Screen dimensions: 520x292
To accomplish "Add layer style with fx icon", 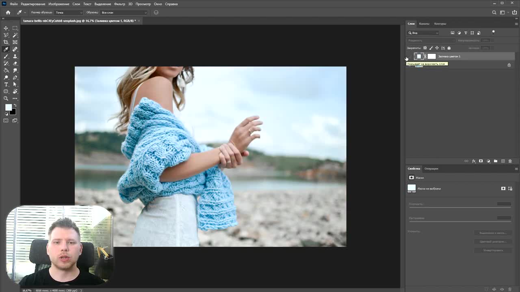I will (474, 161).
